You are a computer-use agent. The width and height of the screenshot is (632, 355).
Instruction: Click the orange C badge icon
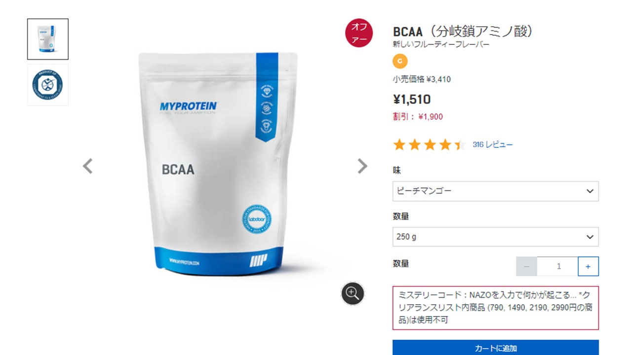400,61
